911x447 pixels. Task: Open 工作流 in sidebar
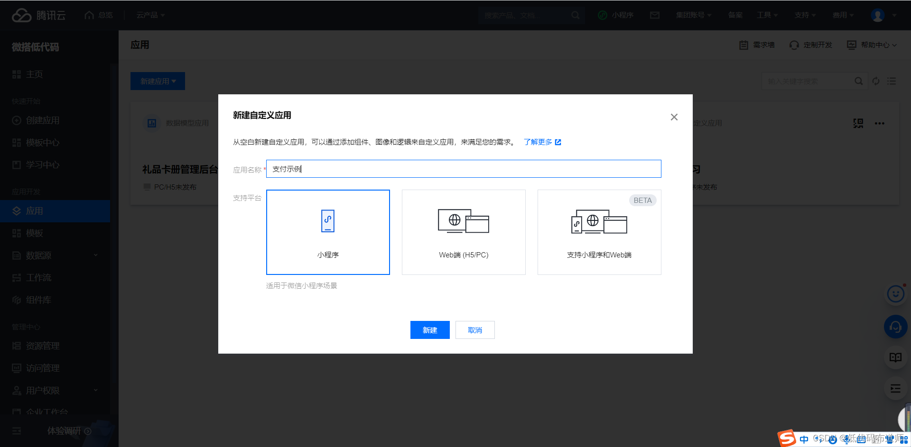(x=55, y=278)
